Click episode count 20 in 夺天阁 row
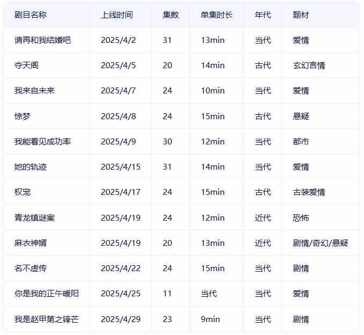The height and width of the screenshot is (335, 364). 167,65
